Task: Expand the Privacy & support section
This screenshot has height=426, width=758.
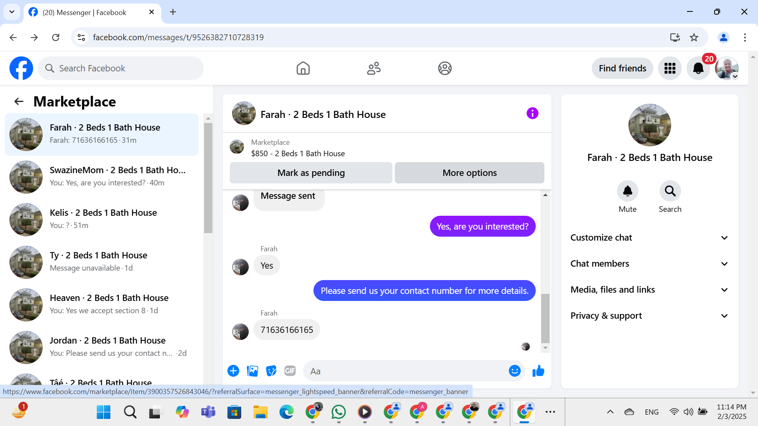Action: (x=649, y=316)
